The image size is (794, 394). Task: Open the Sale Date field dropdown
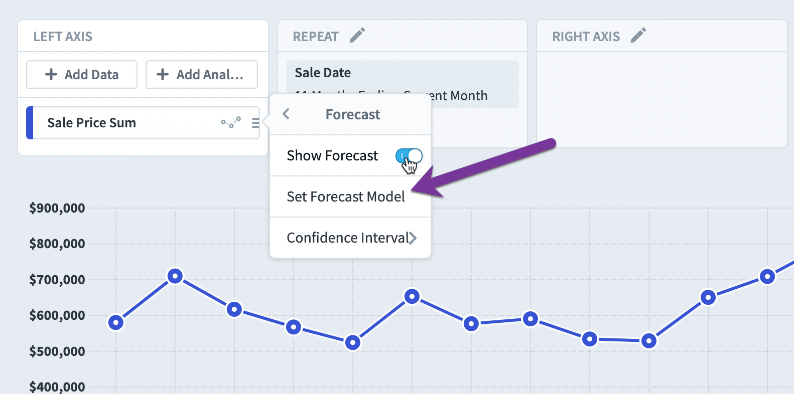403,84
